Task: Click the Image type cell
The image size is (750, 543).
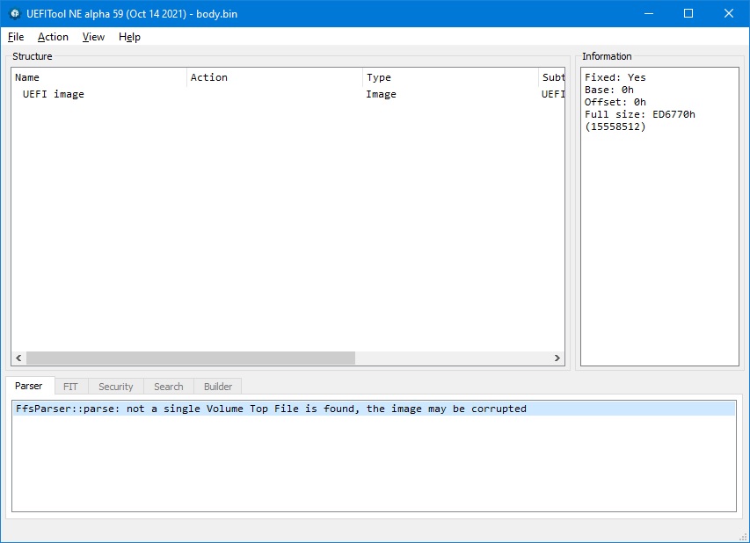Action: (382, 94)
